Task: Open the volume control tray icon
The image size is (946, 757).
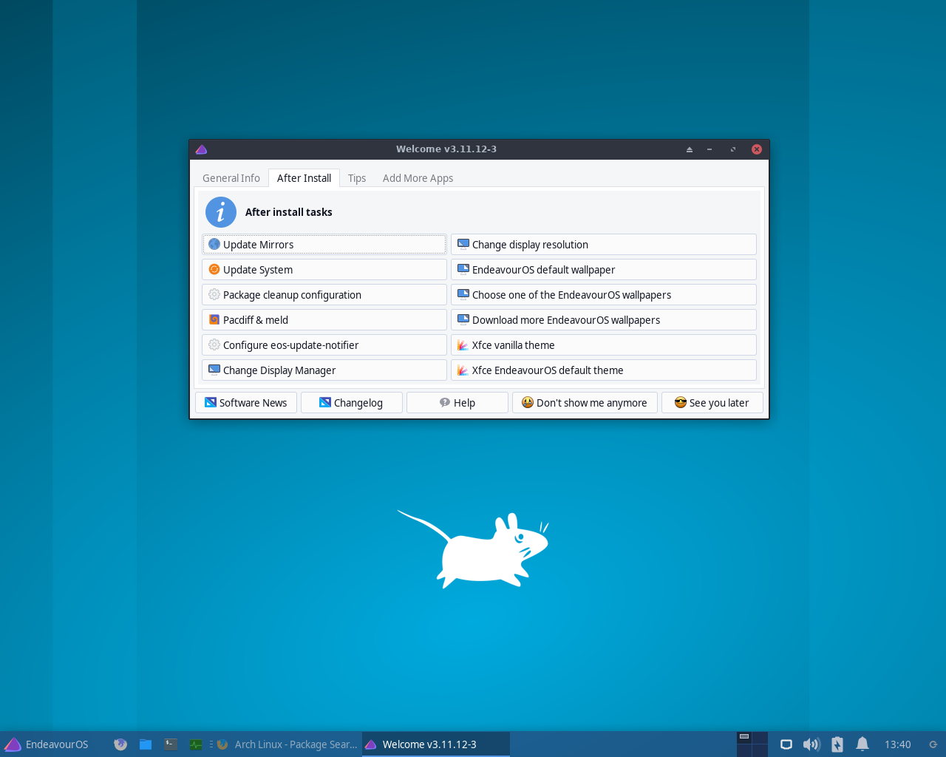Action: [811, 744]
